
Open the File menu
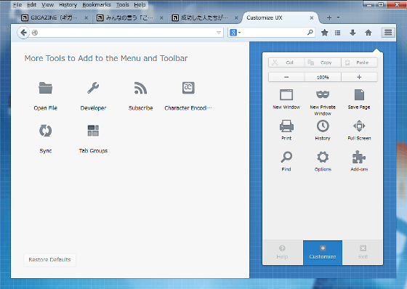17,4
